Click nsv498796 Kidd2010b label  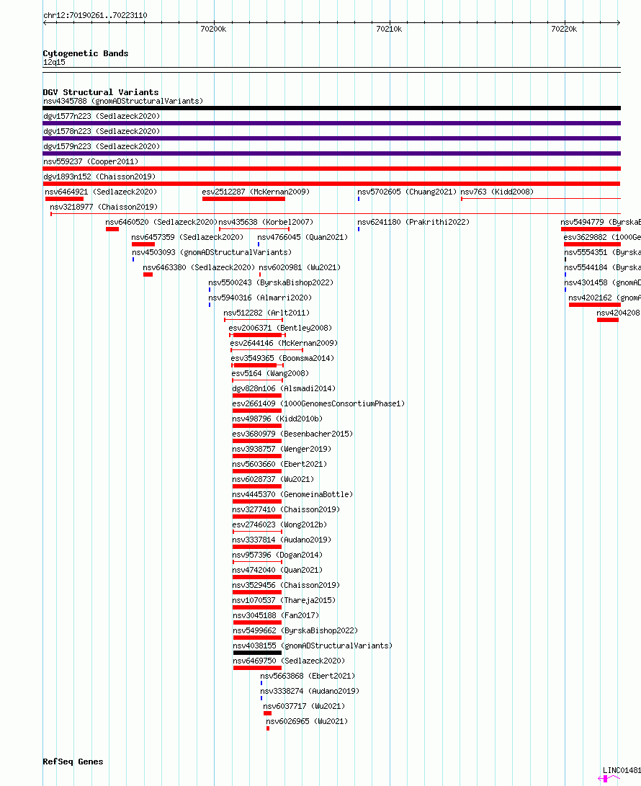tap(278, 419)
